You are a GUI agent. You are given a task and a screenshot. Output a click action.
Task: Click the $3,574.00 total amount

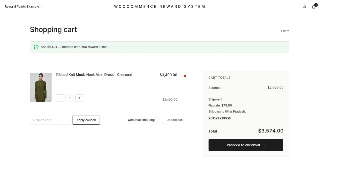[x=271, y=131]
